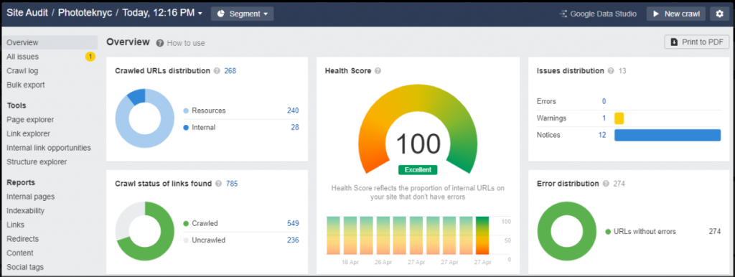The width and height of the screenshot is (735, 277).
Task: Open Content report
Action: [20, 253]
